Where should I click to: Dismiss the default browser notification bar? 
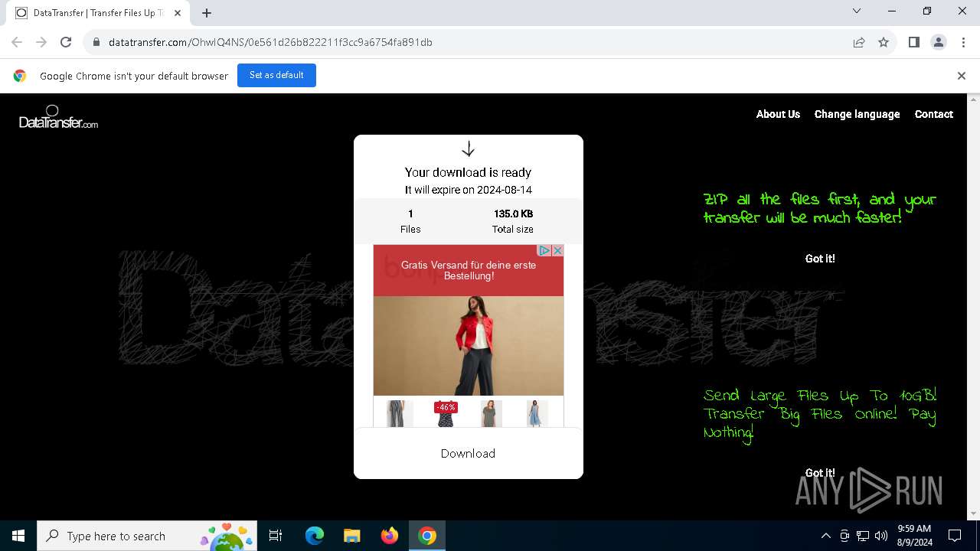pyautogui.click(x=961, y=76)
